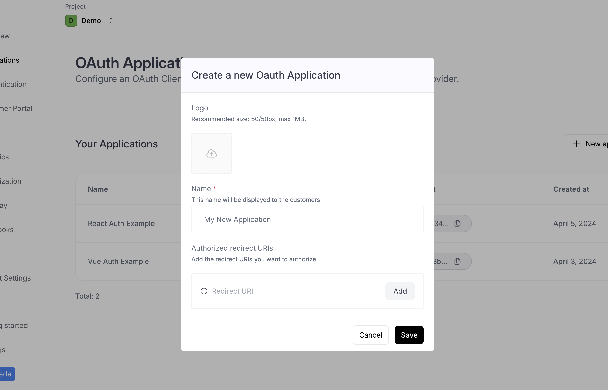The height and width of the screenshot is (390, 608).
Task: Add the entered redirect URI
Action: 400,291
